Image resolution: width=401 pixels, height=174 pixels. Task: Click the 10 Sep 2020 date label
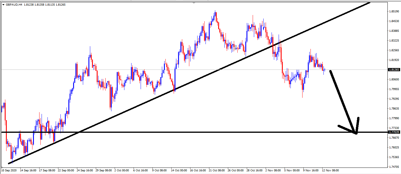pos(9,170)
